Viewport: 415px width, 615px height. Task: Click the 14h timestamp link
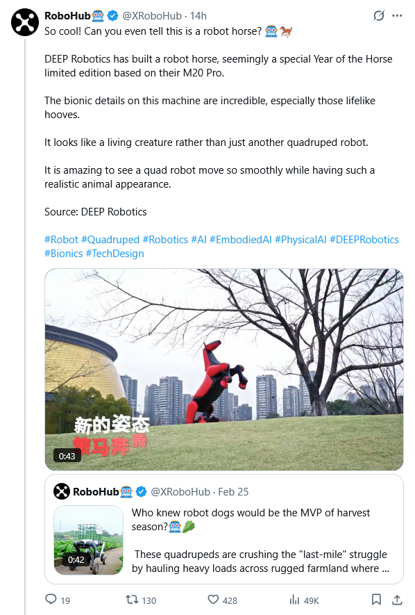click(198, 16)
